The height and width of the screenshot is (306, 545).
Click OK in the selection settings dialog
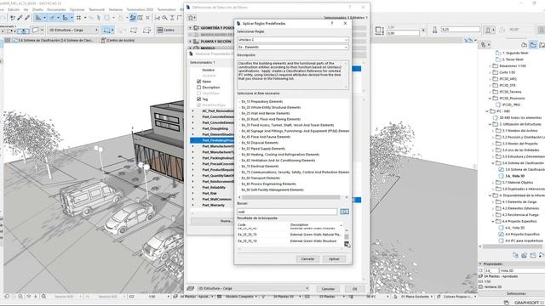coord(354,289)
